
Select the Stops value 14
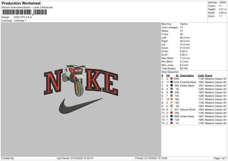pos(181,31)
